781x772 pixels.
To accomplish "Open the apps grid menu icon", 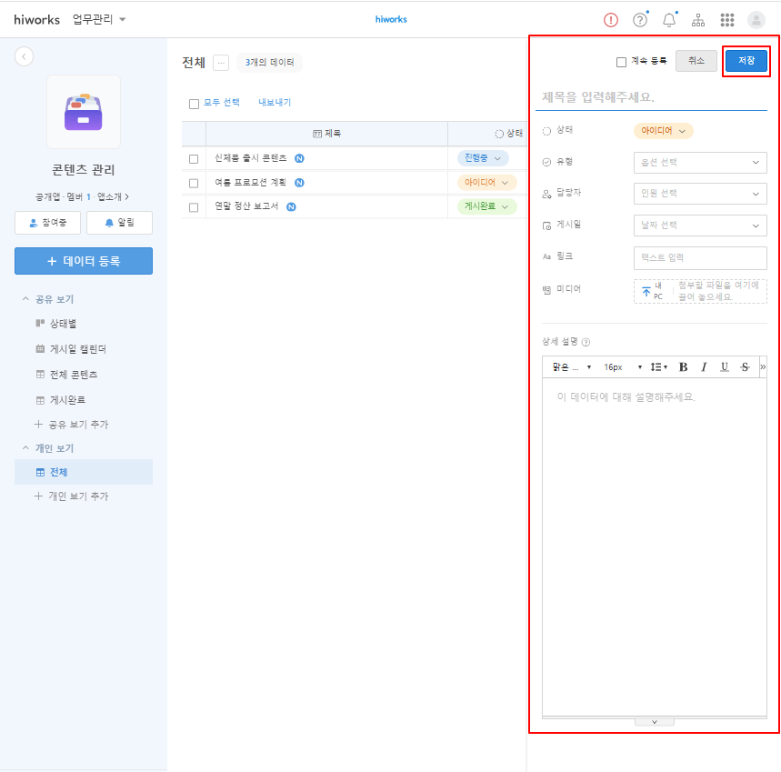I will pyautogui.click(x=727, y=20).
